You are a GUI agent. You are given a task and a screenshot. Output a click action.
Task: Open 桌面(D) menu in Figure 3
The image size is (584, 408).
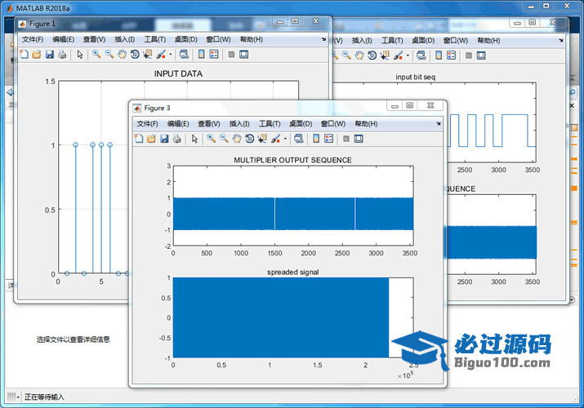(301, 124)
